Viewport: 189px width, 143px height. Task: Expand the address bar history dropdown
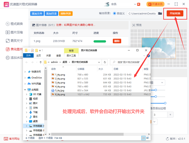pyautogui.click(x=99, y=62)
